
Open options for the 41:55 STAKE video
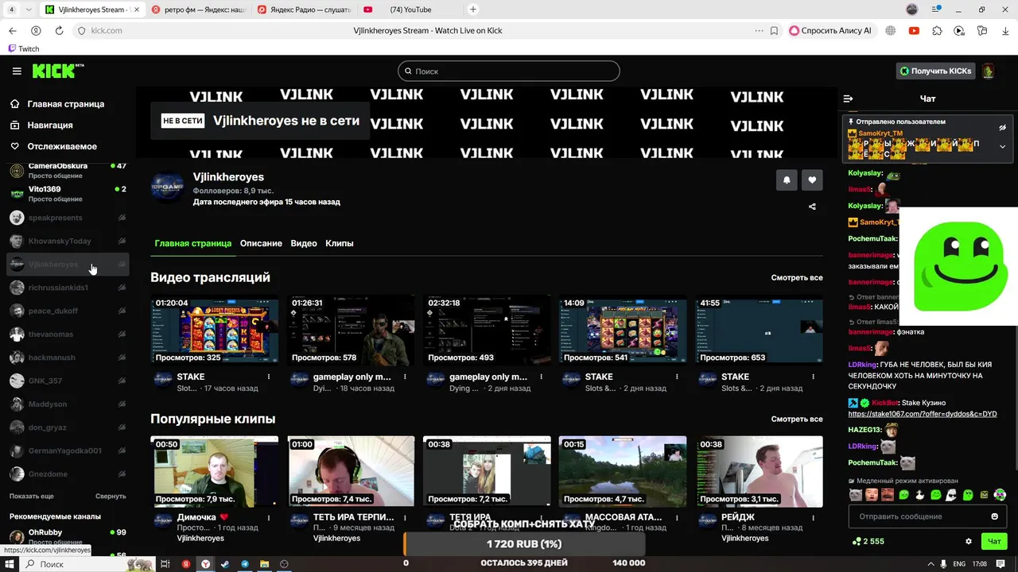click(x=814, y=377)
